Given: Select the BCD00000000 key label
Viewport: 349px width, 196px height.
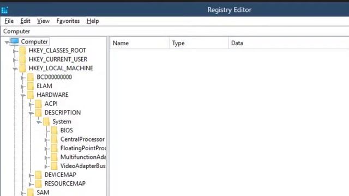Looking at the screenshot, I should (x=55, y=77).
